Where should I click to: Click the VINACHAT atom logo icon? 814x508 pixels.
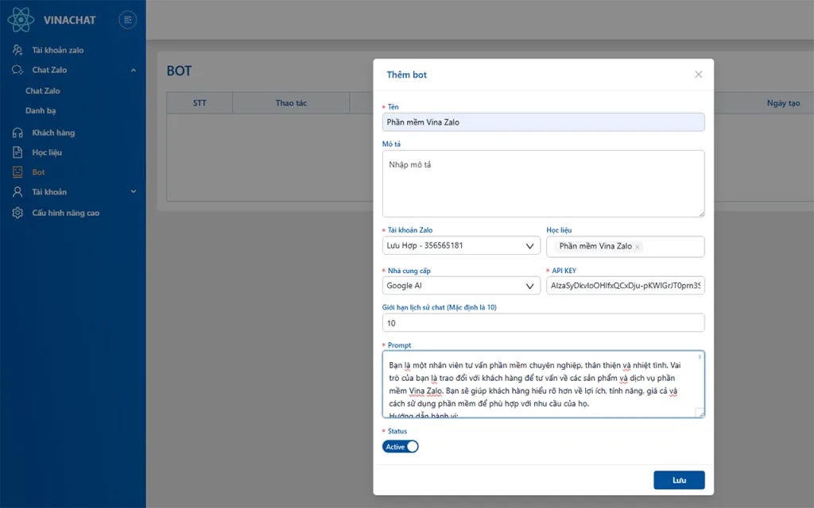21,20
